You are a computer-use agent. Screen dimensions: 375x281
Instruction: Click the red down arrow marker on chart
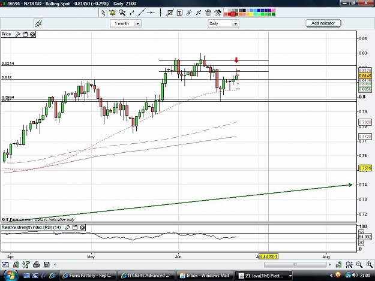click(236, 60)
